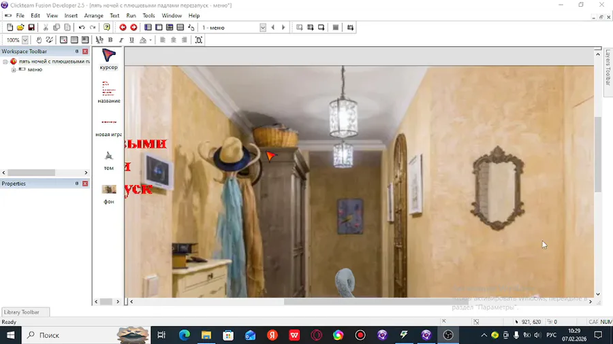Open the Tools menu
Image resolution: width=613 pixels, height=344 pixels.
pos(148,16)
